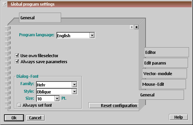Click the Cancel button

click(x=35, y=118)
